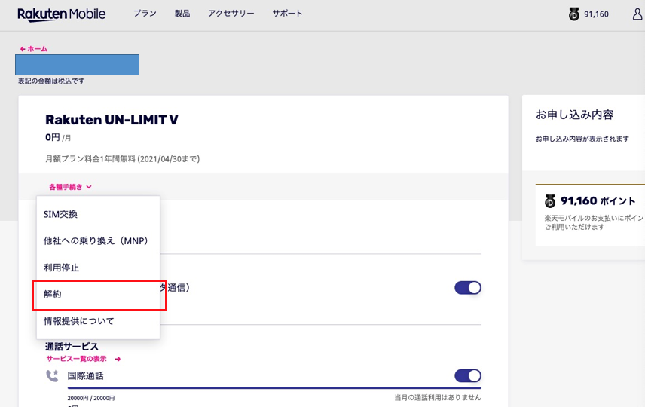
Task: Click the 表記の金額は税込です note
Action: coord(51,81)
